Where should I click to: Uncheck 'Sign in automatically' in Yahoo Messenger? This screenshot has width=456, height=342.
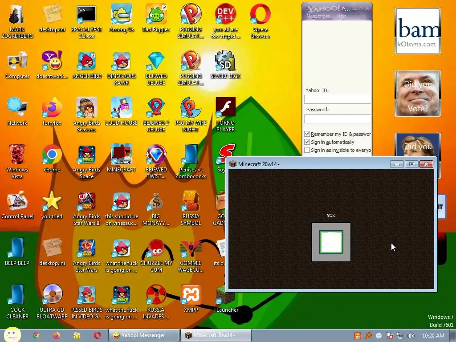(x=307, y=142)
